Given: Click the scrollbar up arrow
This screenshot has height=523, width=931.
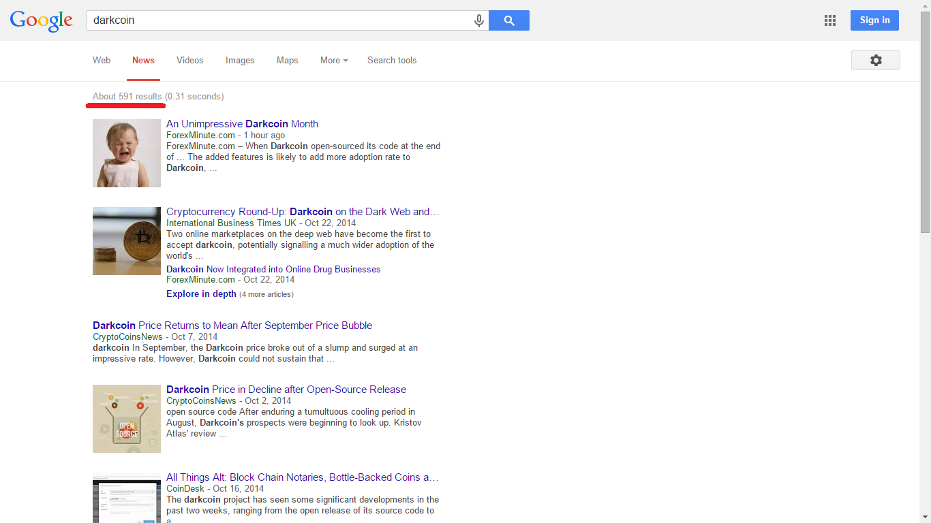Looking at the screenshot, I should pyautogui.click(x=925, y=5).
